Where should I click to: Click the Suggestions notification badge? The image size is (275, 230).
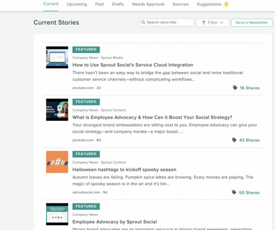point(226,4)
